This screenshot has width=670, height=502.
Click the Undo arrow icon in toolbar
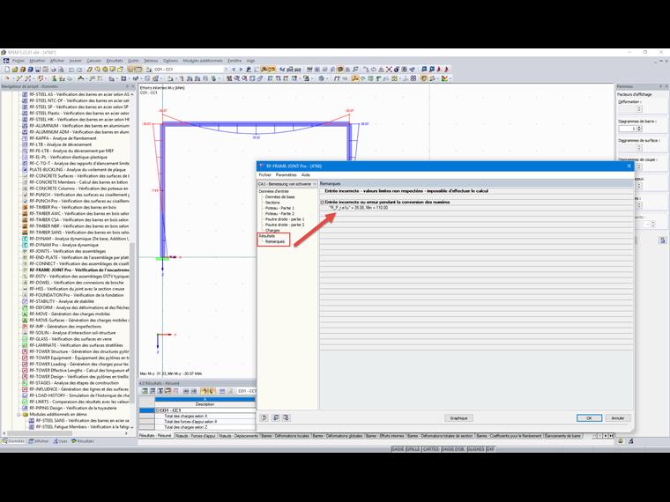[71, 70]
